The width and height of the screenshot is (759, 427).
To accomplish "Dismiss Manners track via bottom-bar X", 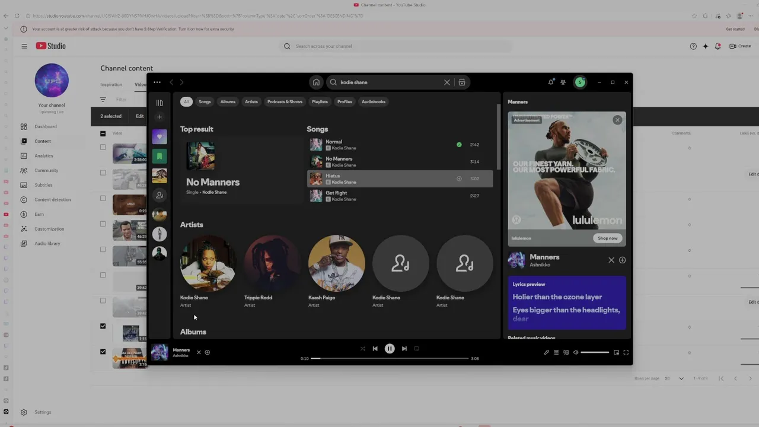I will pos(199,352).
